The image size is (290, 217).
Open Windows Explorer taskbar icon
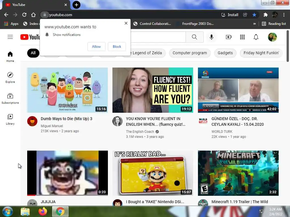pyautogui.click(x=25, y=211)
